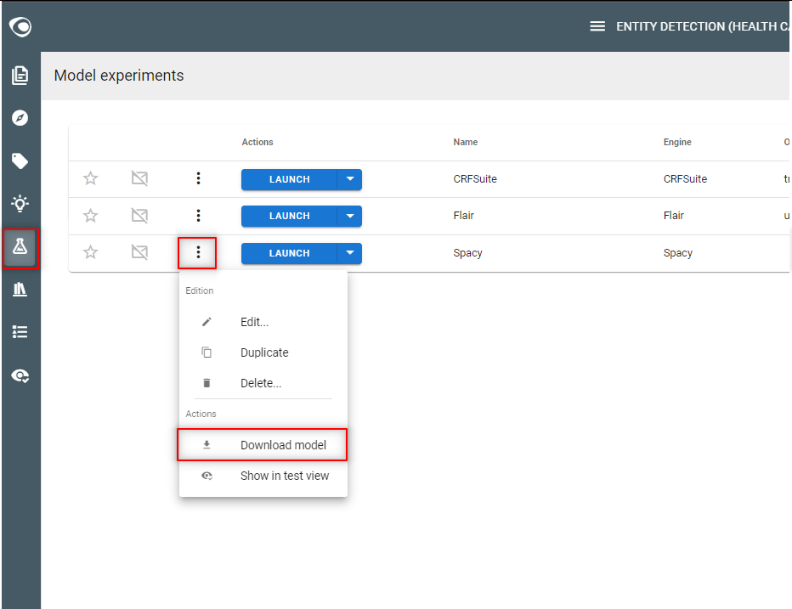Image resolution: width=792 pixels, height=609 pixels.
Task: Expand launch options arrow for Spacy
Action: coord(350,253)
